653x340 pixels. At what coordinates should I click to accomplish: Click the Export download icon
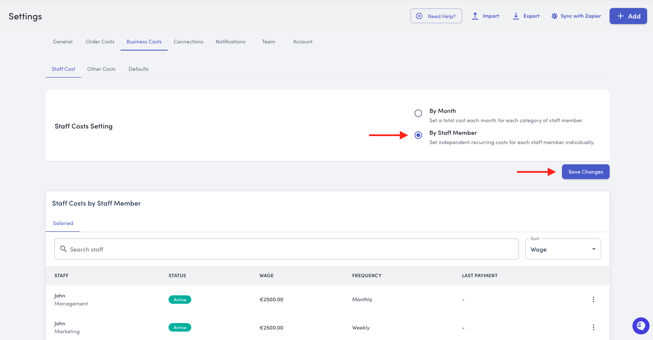[516, 16]
